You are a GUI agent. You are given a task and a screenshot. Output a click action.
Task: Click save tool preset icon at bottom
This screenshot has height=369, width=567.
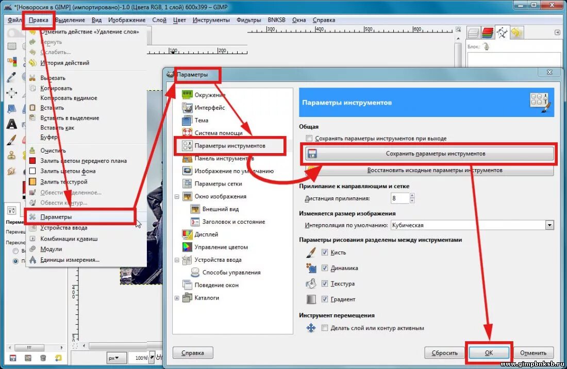13,358
